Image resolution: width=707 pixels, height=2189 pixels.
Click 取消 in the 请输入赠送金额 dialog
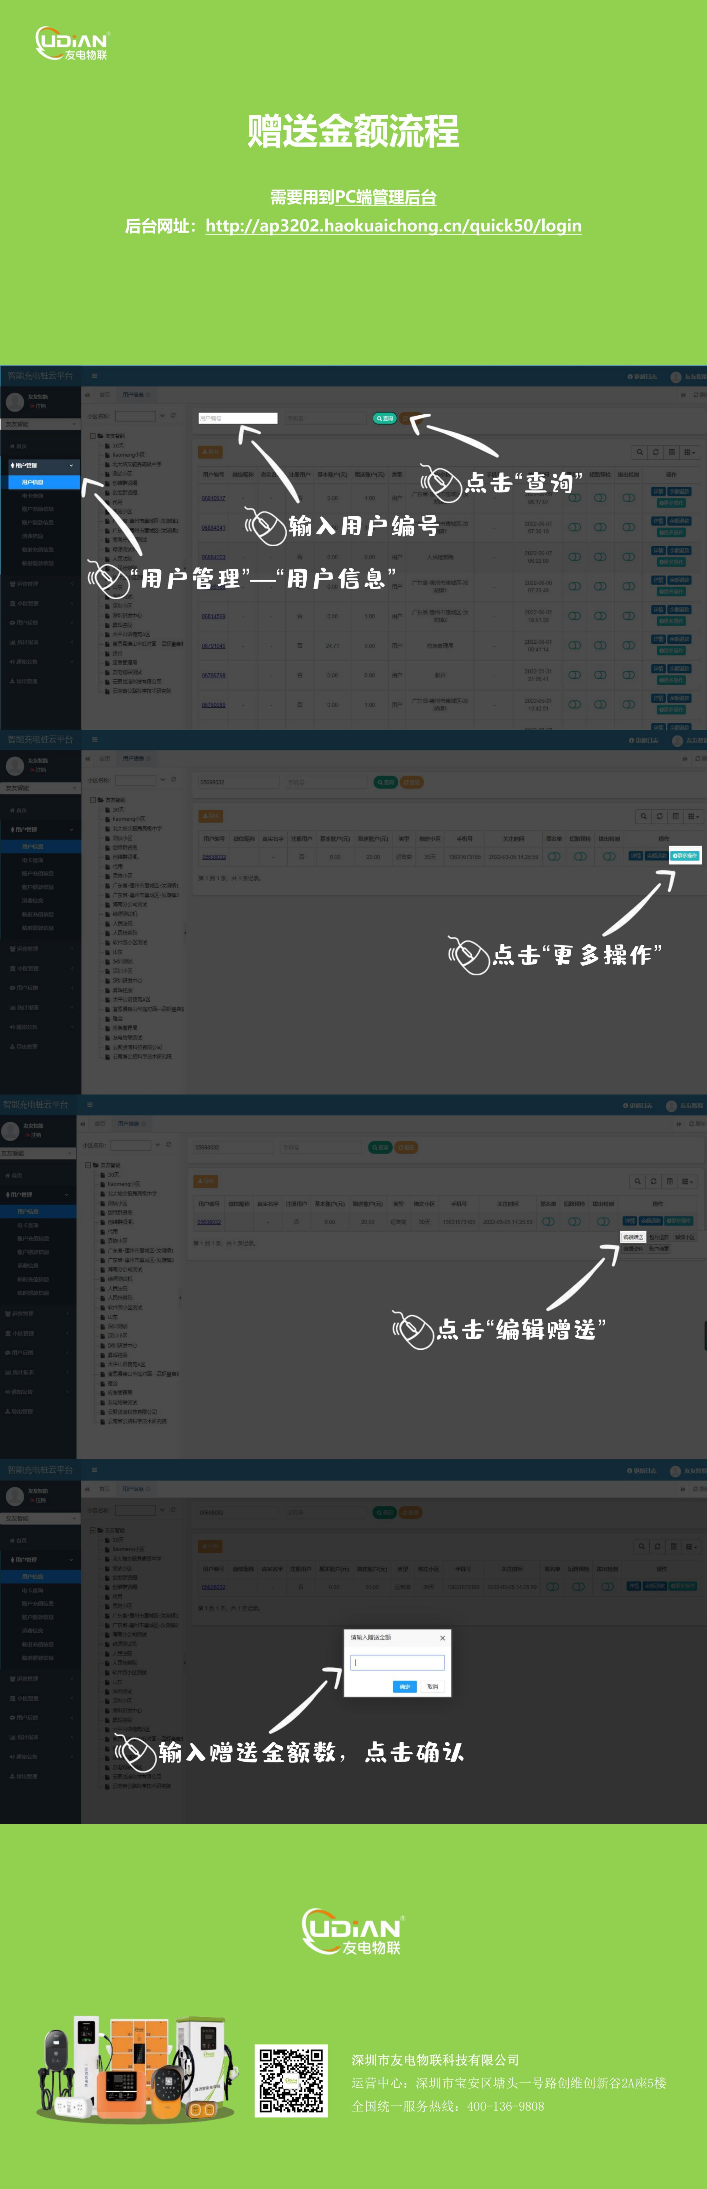coord(433,1687)
